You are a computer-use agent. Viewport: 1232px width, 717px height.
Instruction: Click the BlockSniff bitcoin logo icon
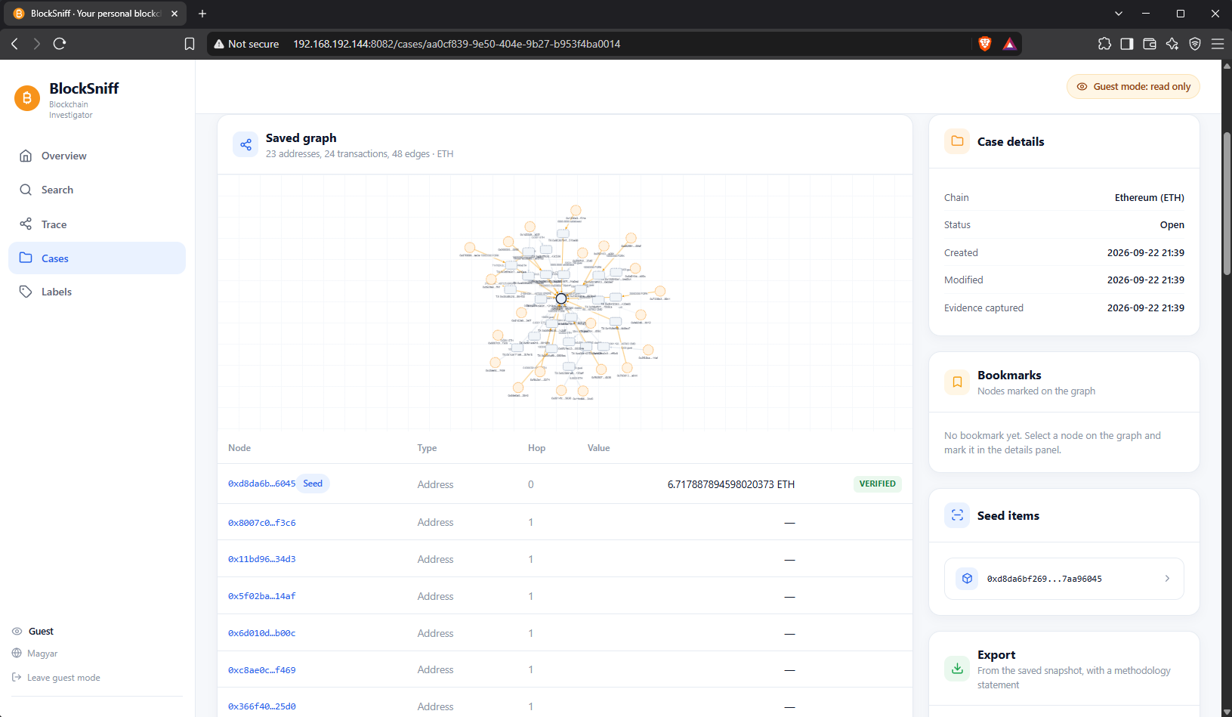point(27,98)
